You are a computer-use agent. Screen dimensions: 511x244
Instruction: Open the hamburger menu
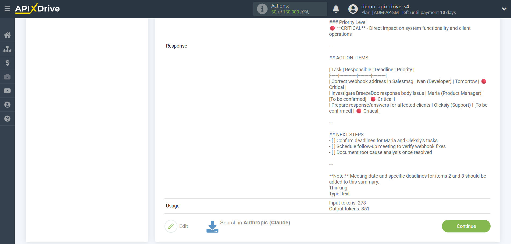point(7,9)
